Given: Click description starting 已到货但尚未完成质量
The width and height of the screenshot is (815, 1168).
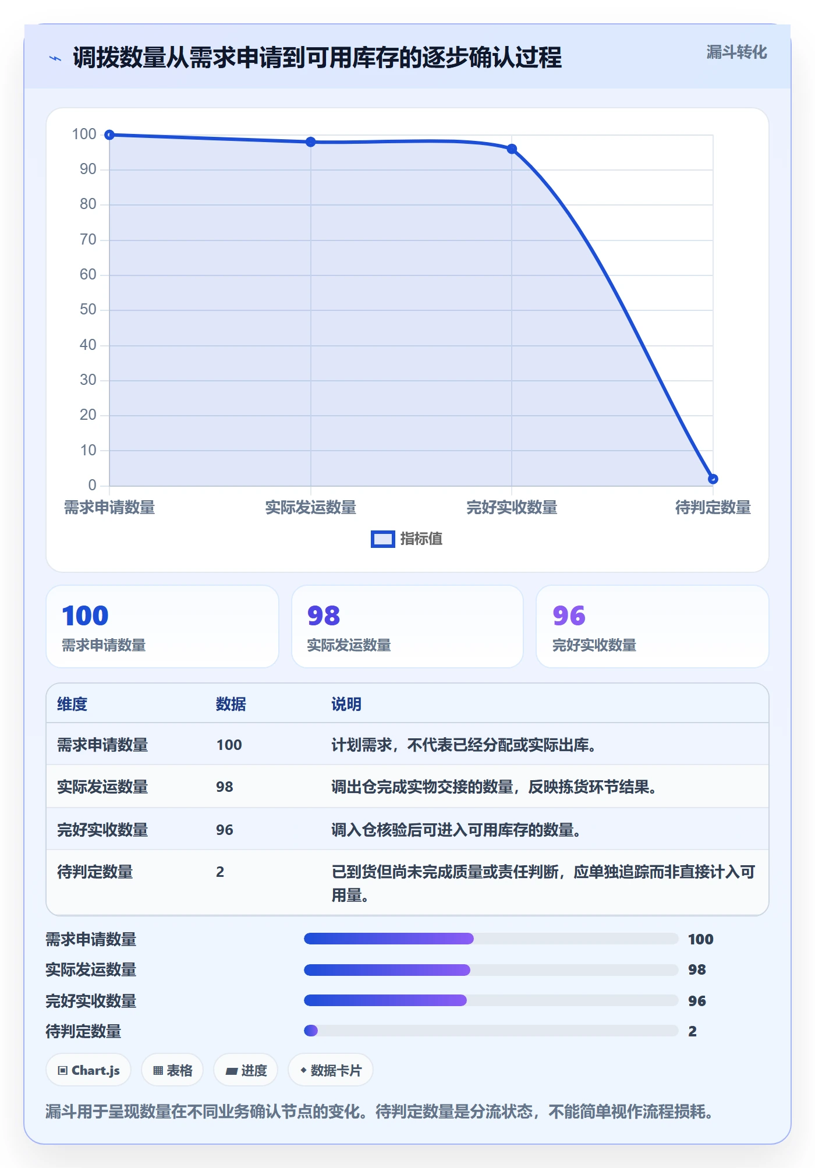Looking at the screenshot, I should pos(543,883).
